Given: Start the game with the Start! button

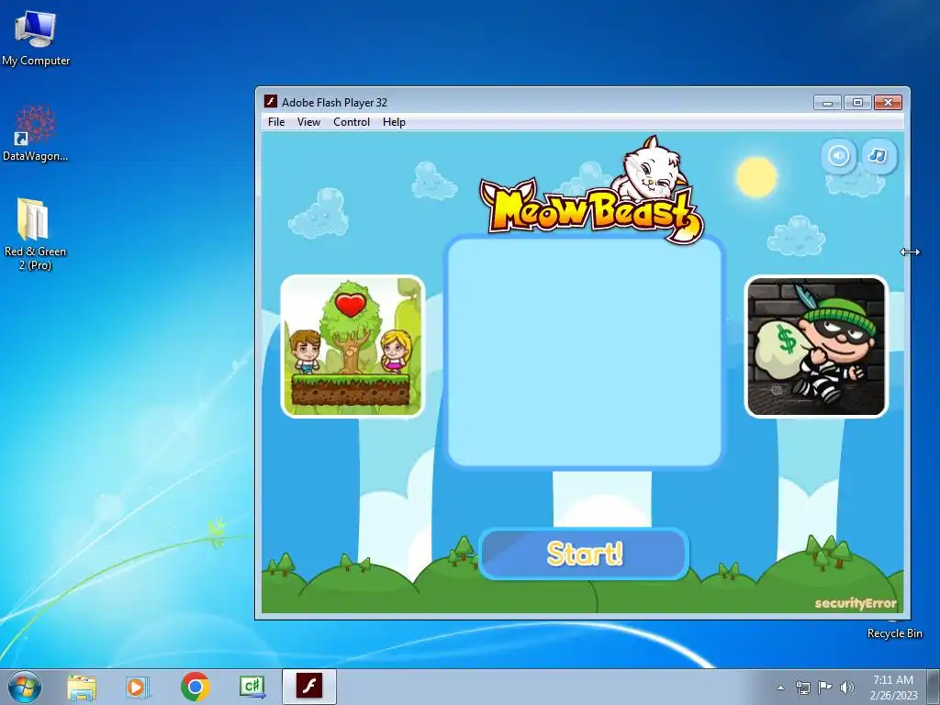Looking at the screenshot, I should click(x=585, y=554).
